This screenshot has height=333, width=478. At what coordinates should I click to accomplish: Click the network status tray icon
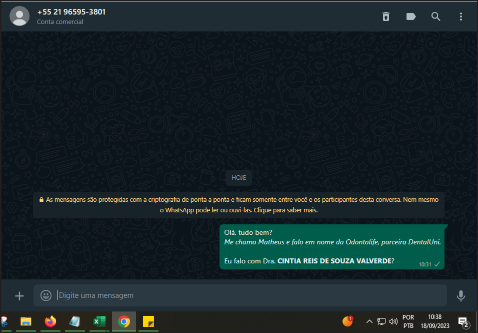point(381,321)
